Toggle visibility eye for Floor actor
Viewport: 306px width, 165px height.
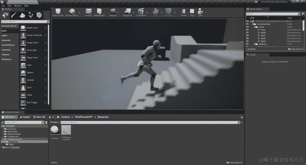pos(248,30)
